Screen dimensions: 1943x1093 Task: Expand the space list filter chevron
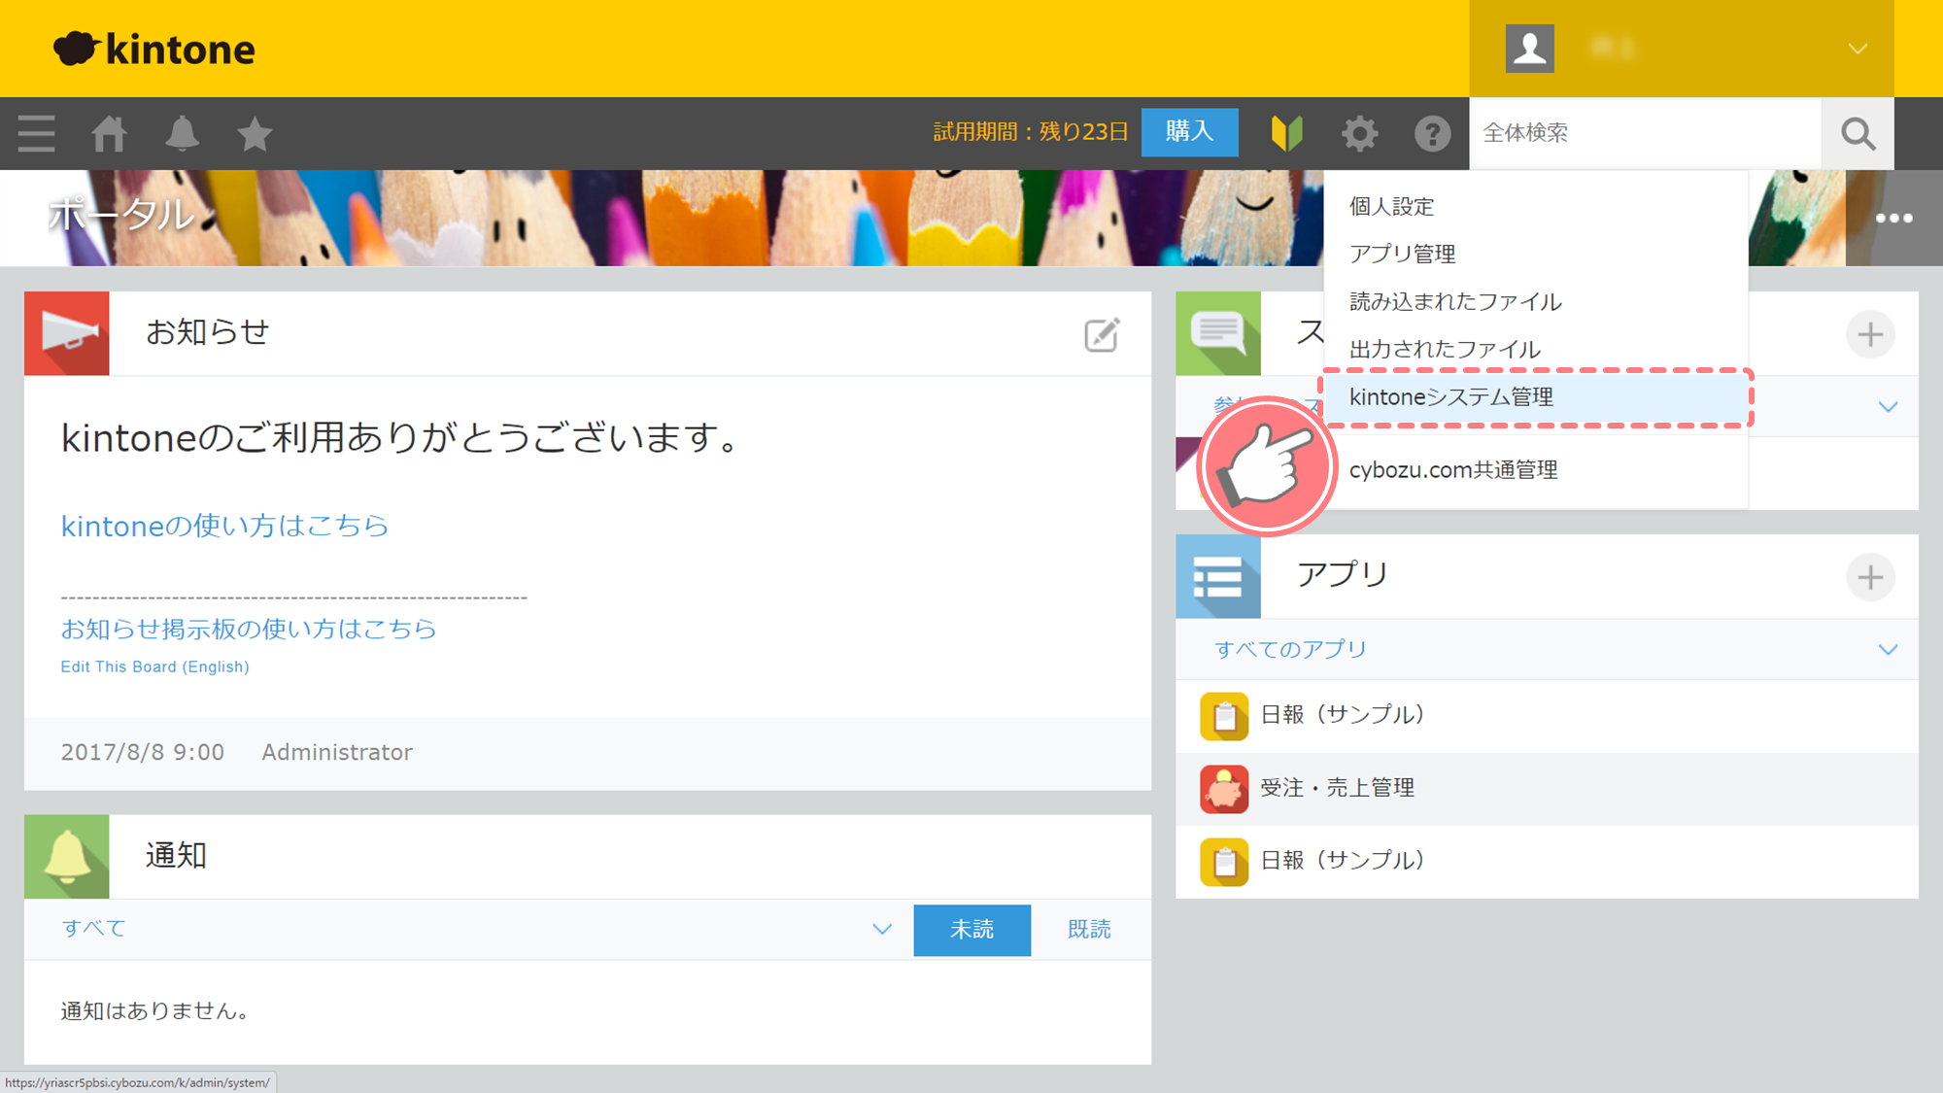[x=1888, y=407]
